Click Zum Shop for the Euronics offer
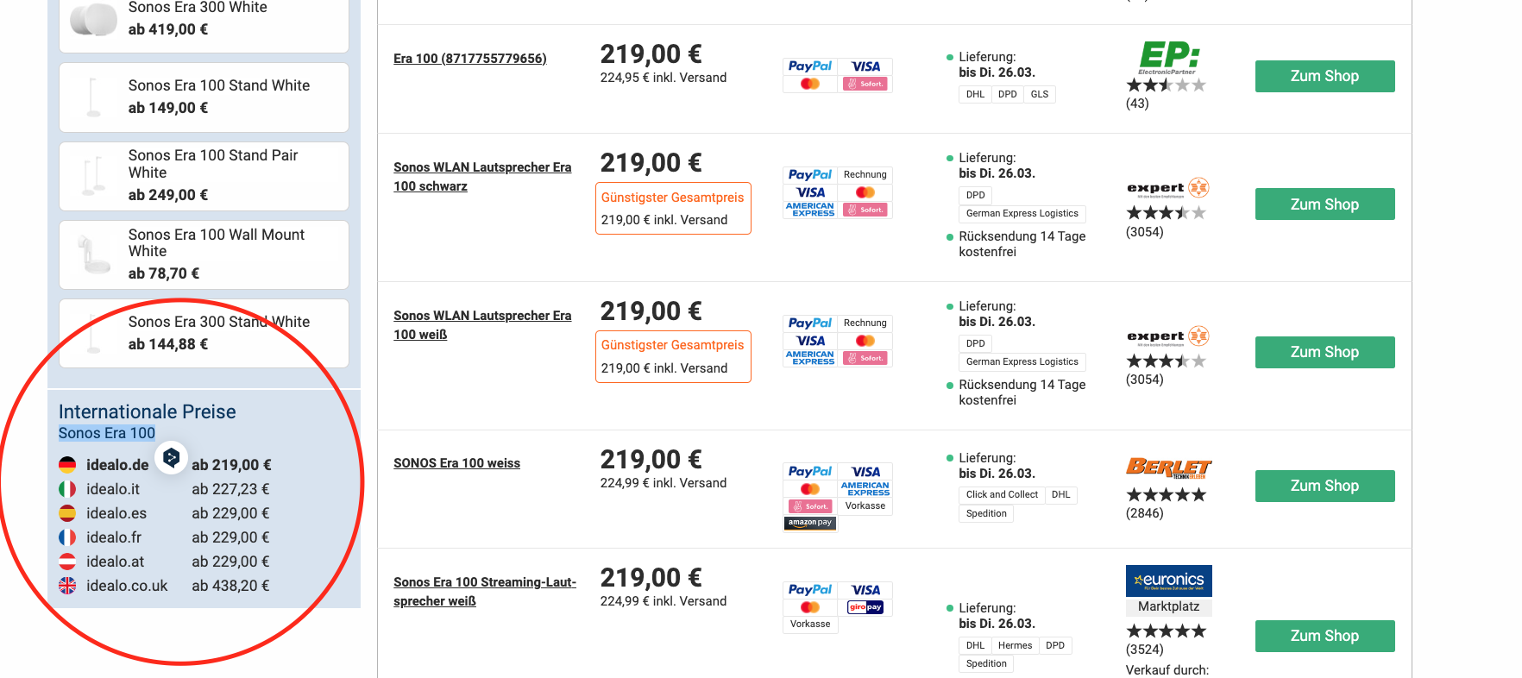 (1324, 636)
